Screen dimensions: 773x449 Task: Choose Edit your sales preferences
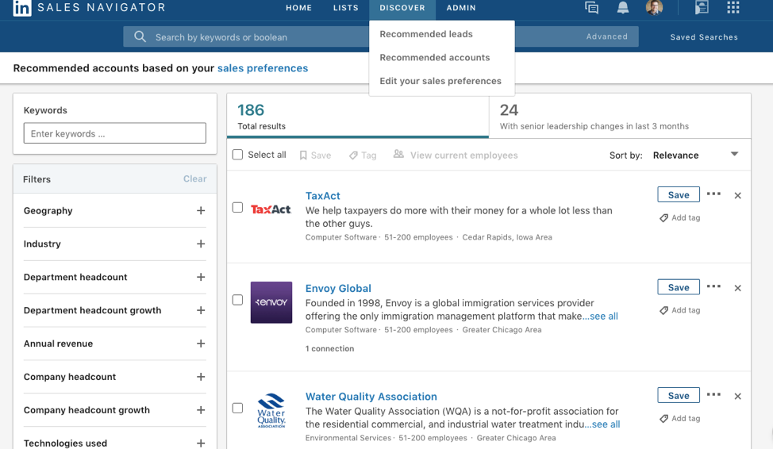[440, 81]
